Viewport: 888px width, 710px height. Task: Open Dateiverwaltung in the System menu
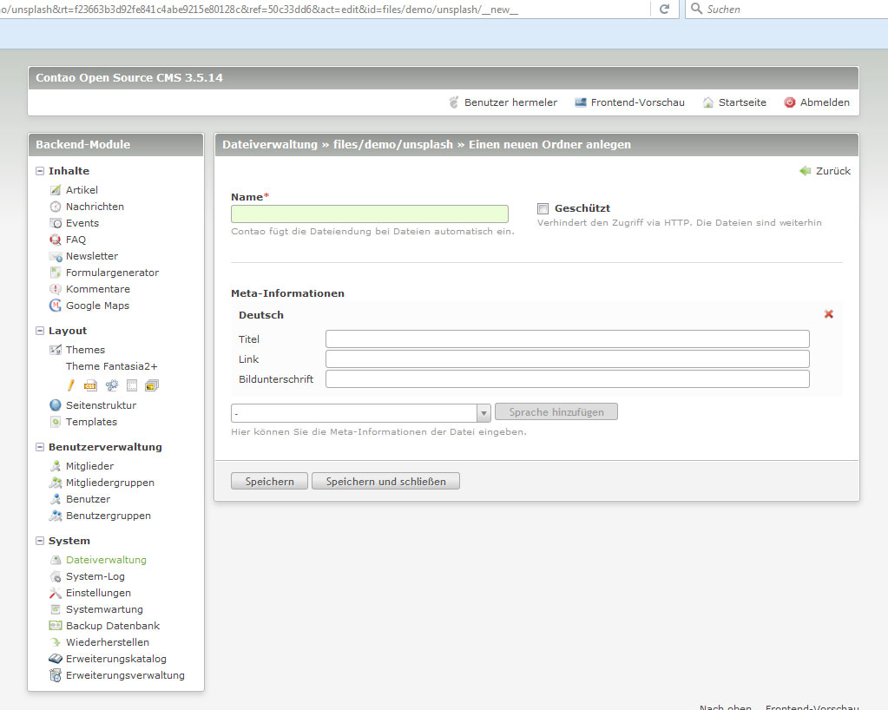coord(106,560)
